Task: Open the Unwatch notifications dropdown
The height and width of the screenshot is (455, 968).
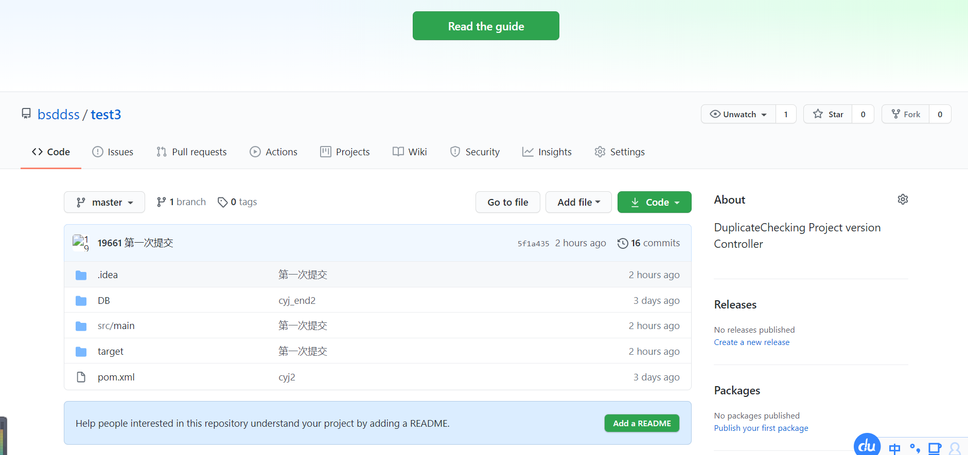Action: [738, 114]
